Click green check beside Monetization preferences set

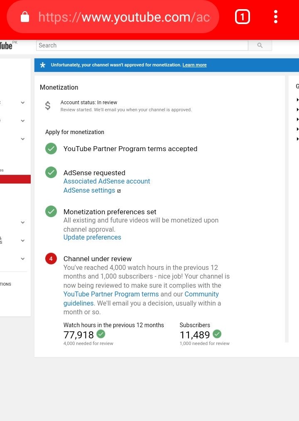(51, 211)
